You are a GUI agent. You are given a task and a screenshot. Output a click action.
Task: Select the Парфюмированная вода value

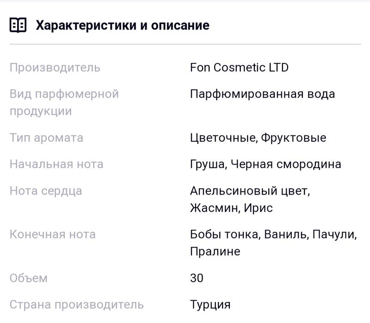click(262, 94)
